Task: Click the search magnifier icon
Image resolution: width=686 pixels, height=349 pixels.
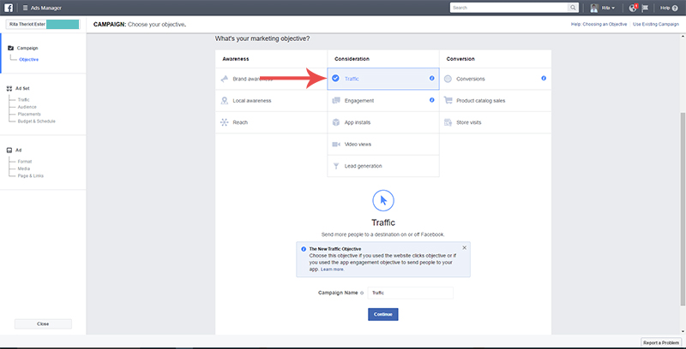Action: point(573,8)
